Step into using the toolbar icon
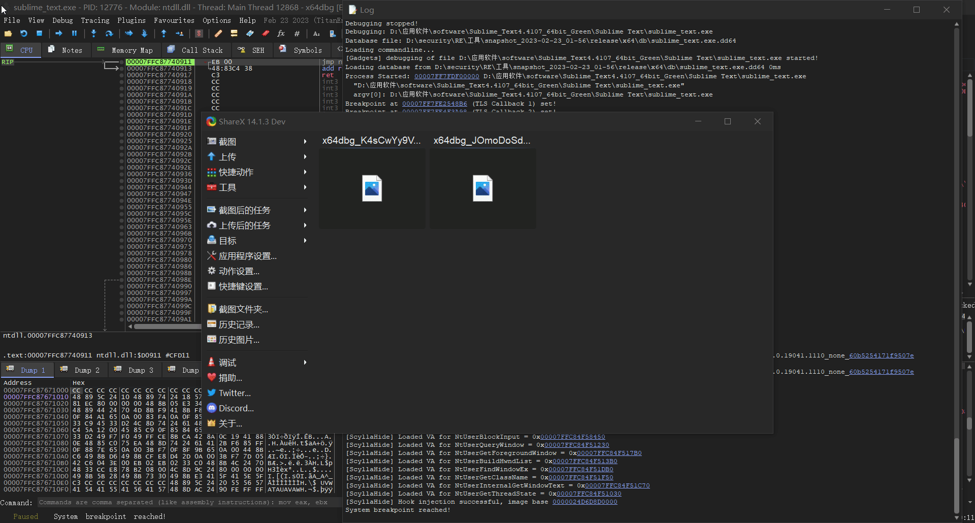The image size is (975, 523). tap(93, 34)
